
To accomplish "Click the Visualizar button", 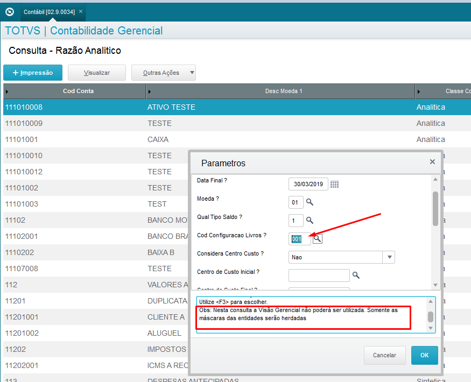I will point(97,73).
